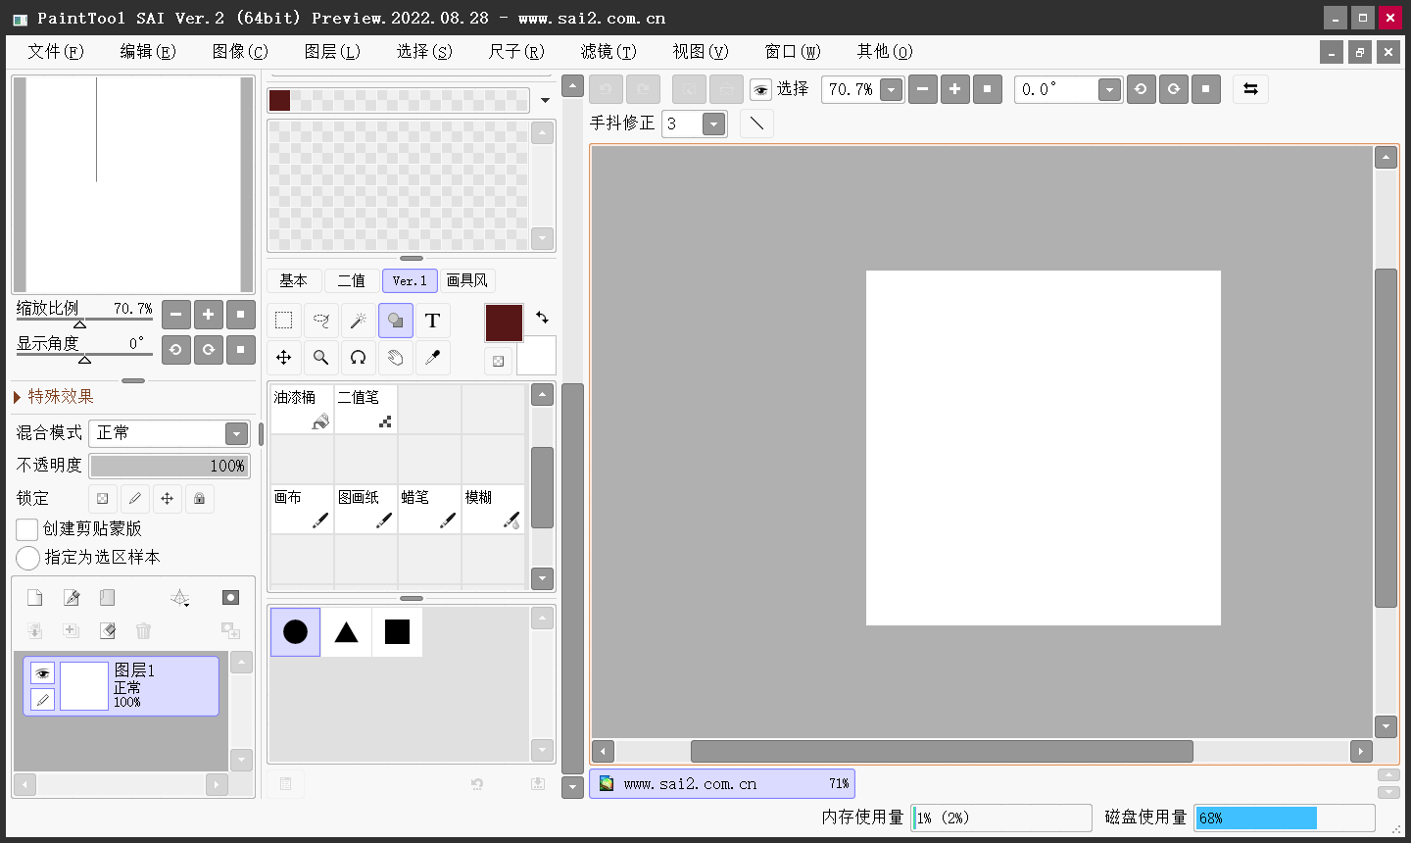Switch to the 画具风 brush tab
Viewport: 1411px width, 843px height.
click(x=466, y=281)
